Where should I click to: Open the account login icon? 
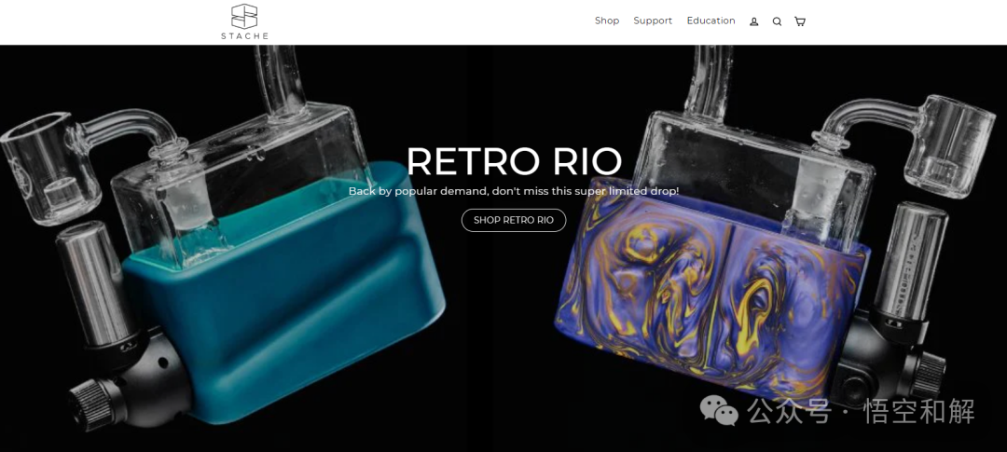[x=754, y=21]
